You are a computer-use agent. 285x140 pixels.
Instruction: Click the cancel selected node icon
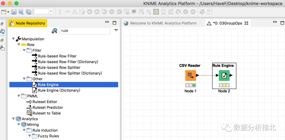pyautogui.click(x=112, y=12)
